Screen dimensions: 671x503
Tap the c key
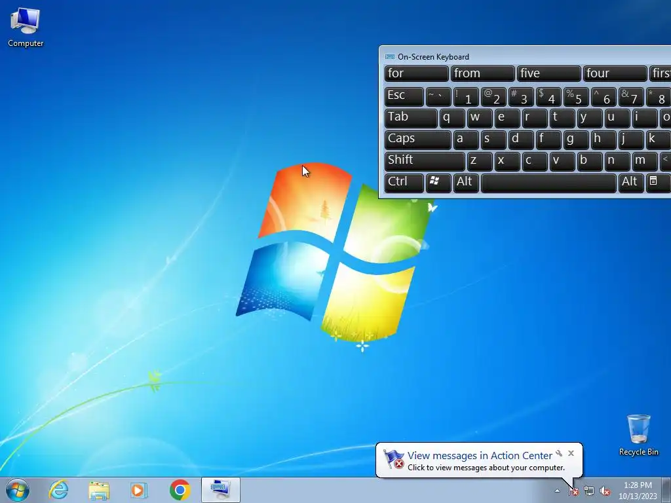point(535,162)
